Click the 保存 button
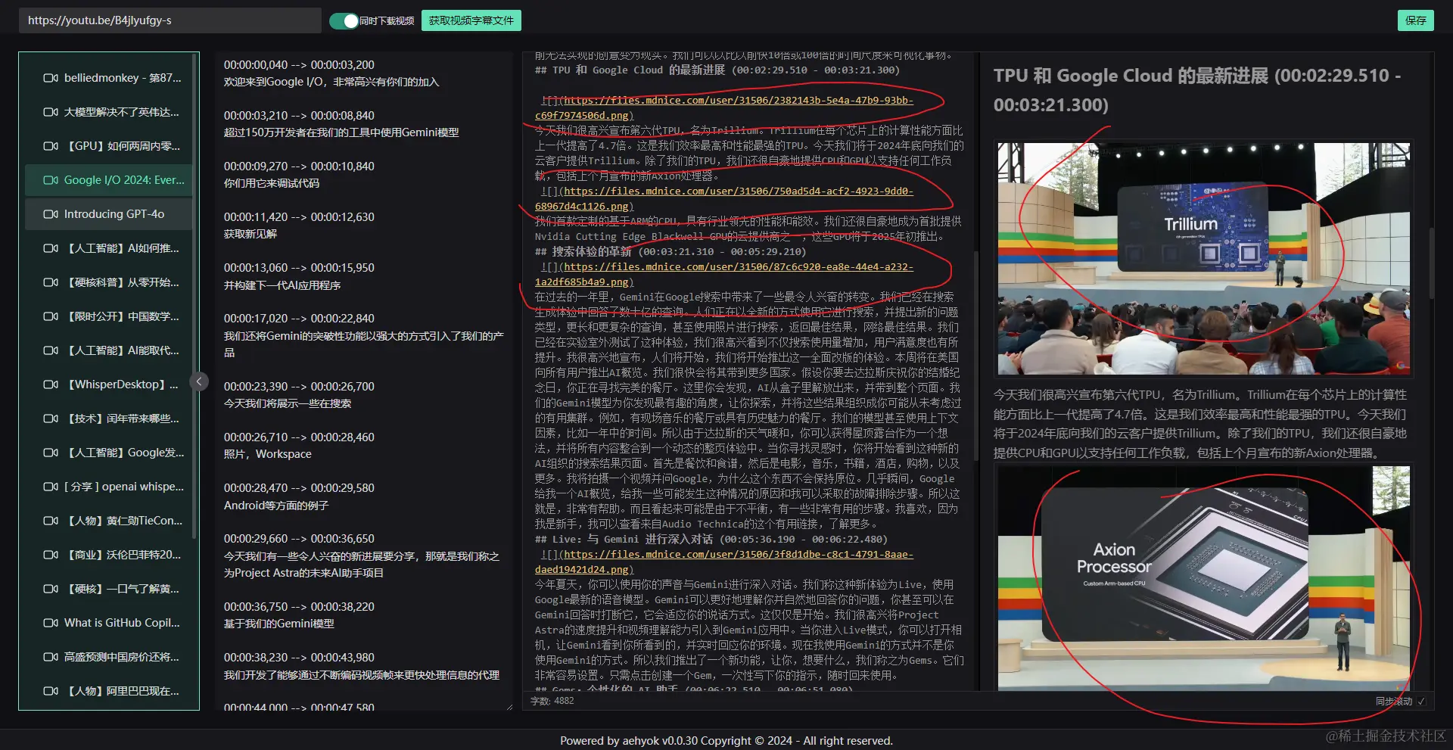This screenshot has height=750, width=1453. click(1415, 20)
